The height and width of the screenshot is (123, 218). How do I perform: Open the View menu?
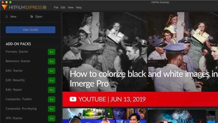[x=71, y=7]
